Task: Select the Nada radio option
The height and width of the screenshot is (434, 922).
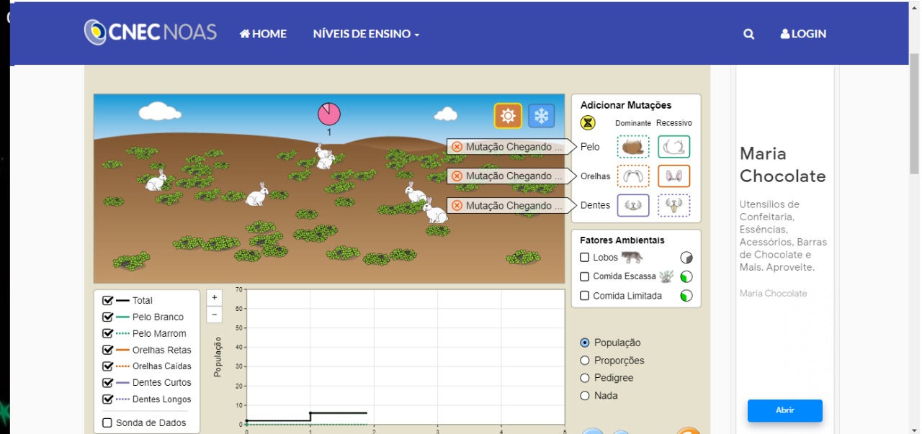Action: click(x=585, y=396)
